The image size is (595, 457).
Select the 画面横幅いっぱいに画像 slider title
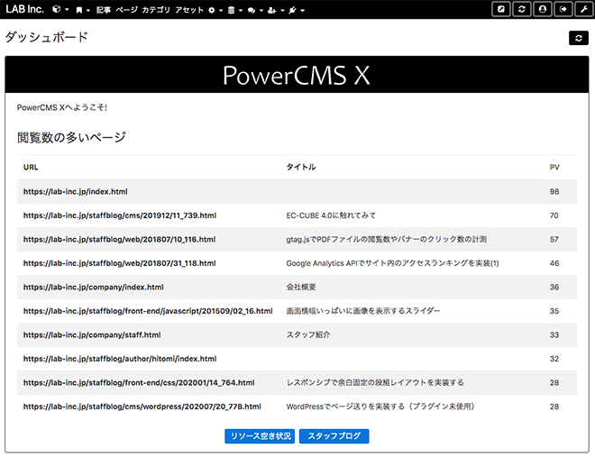tap(363, 311)
